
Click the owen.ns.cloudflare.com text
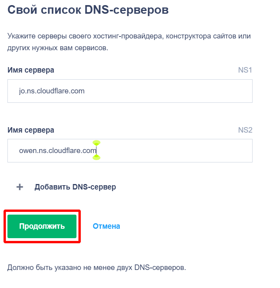pos(57,151)
